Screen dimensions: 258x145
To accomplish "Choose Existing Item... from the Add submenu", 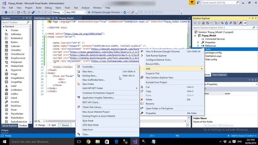I will pos(107,76).
